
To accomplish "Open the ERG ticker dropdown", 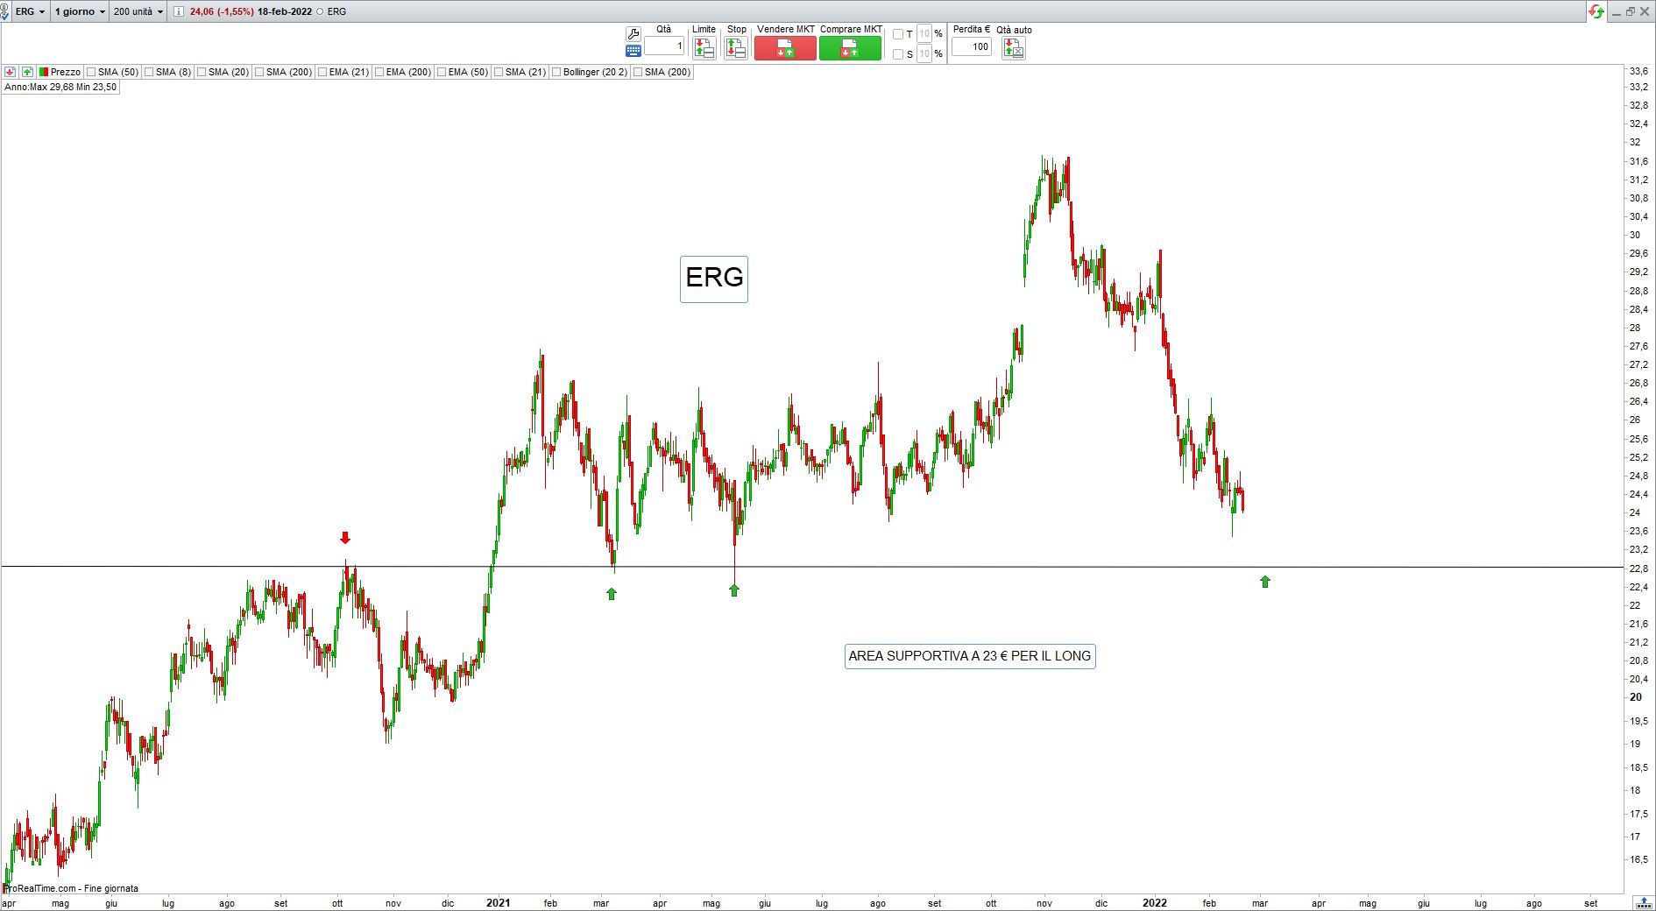I will 30,11.
